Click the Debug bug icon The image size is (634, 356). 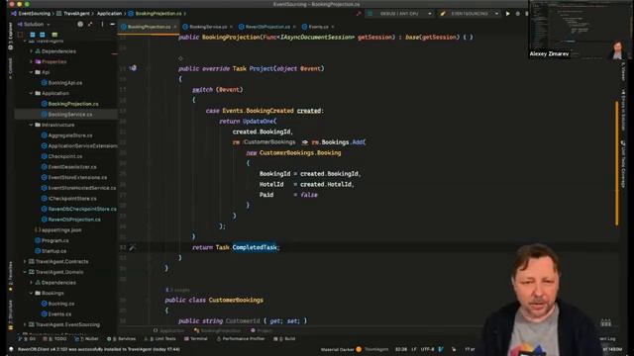point(517,13)
